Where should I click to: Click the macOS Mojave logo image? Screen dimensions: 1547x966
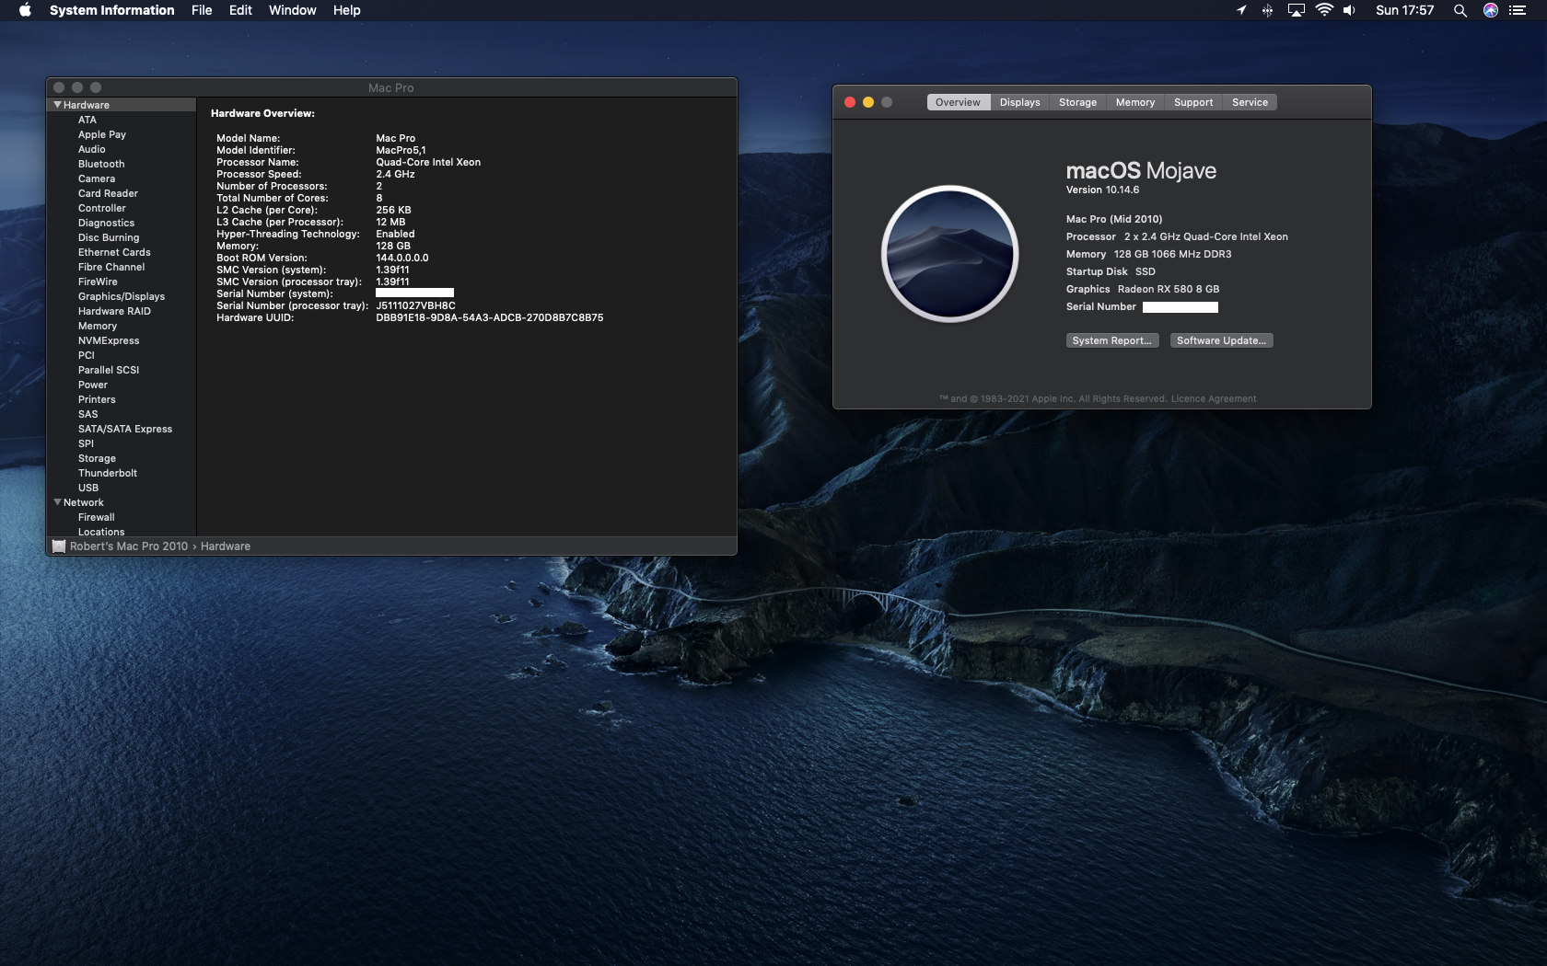[949, 254]
